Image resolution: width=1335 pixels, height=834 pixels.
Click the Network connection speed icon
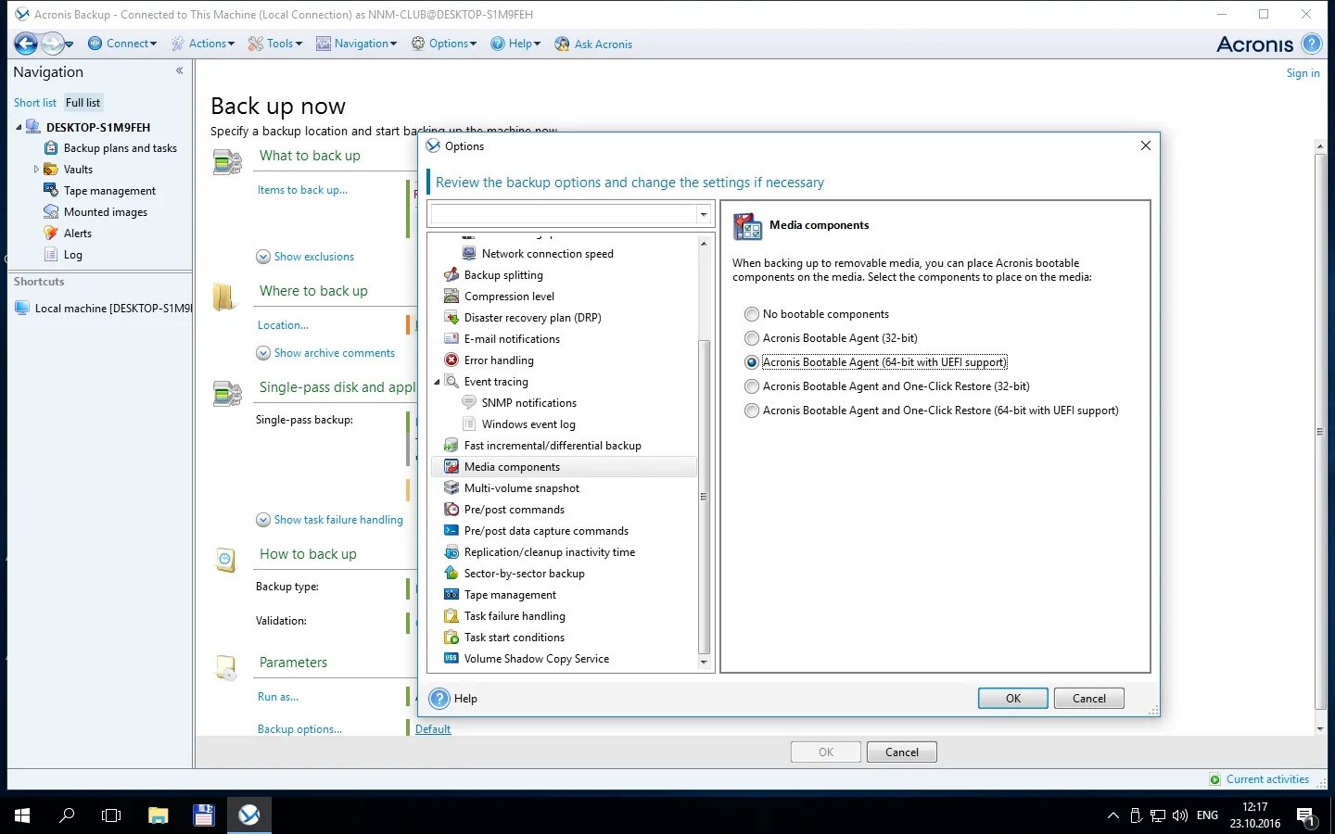(x=469, y=253)
